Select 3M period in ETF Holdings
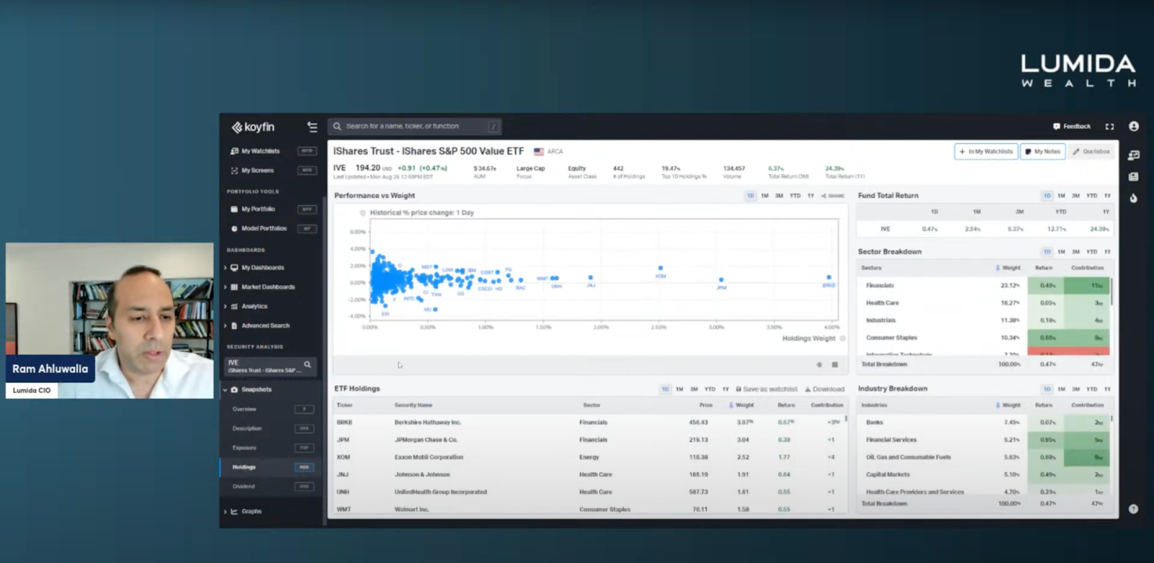This screenshot has width=1154, height=563. click(694, 389)
